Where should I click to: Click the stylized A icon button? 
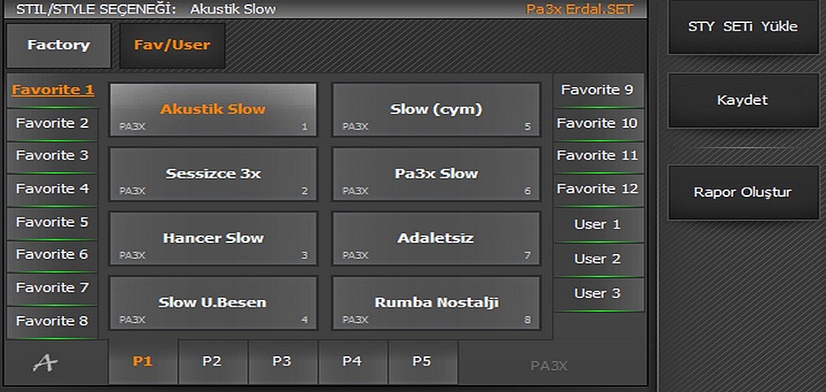[45, 363]
